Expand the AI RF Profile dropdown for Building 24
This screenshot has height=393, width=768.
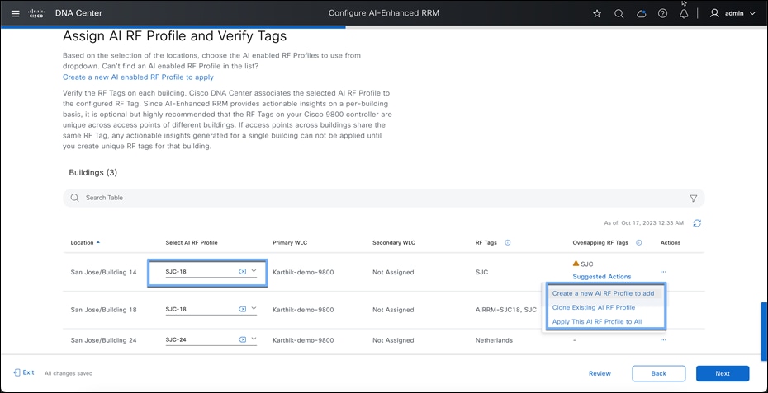(254, 339)
